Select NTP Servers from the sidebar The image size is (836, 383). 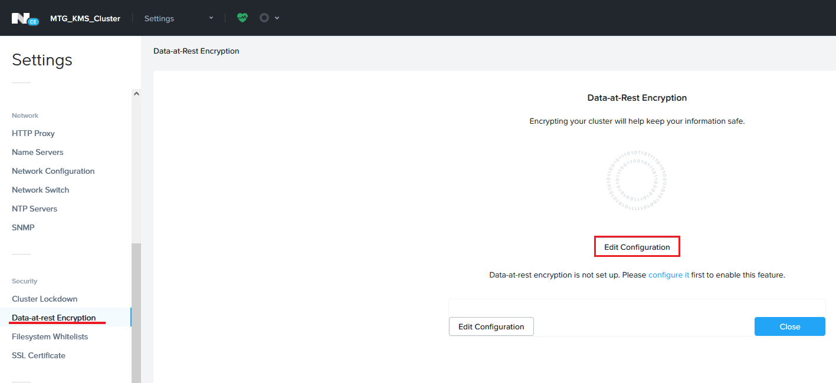click(x=34, y=209)
